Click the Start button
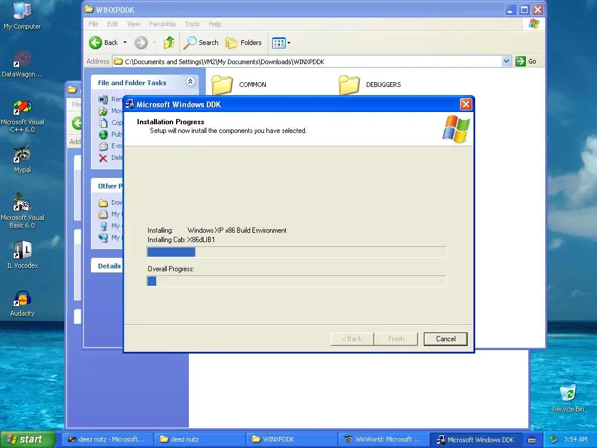The height and width of the screenshot is (448, 597). click(x=27, y=439)
